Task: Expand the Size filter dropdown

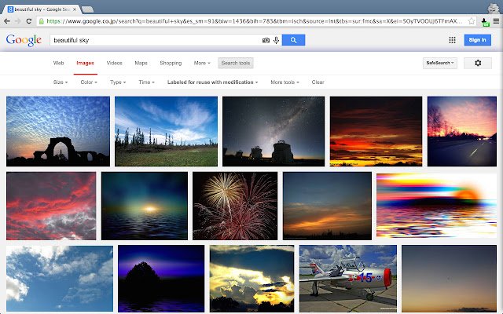Action: pos(61,82)
